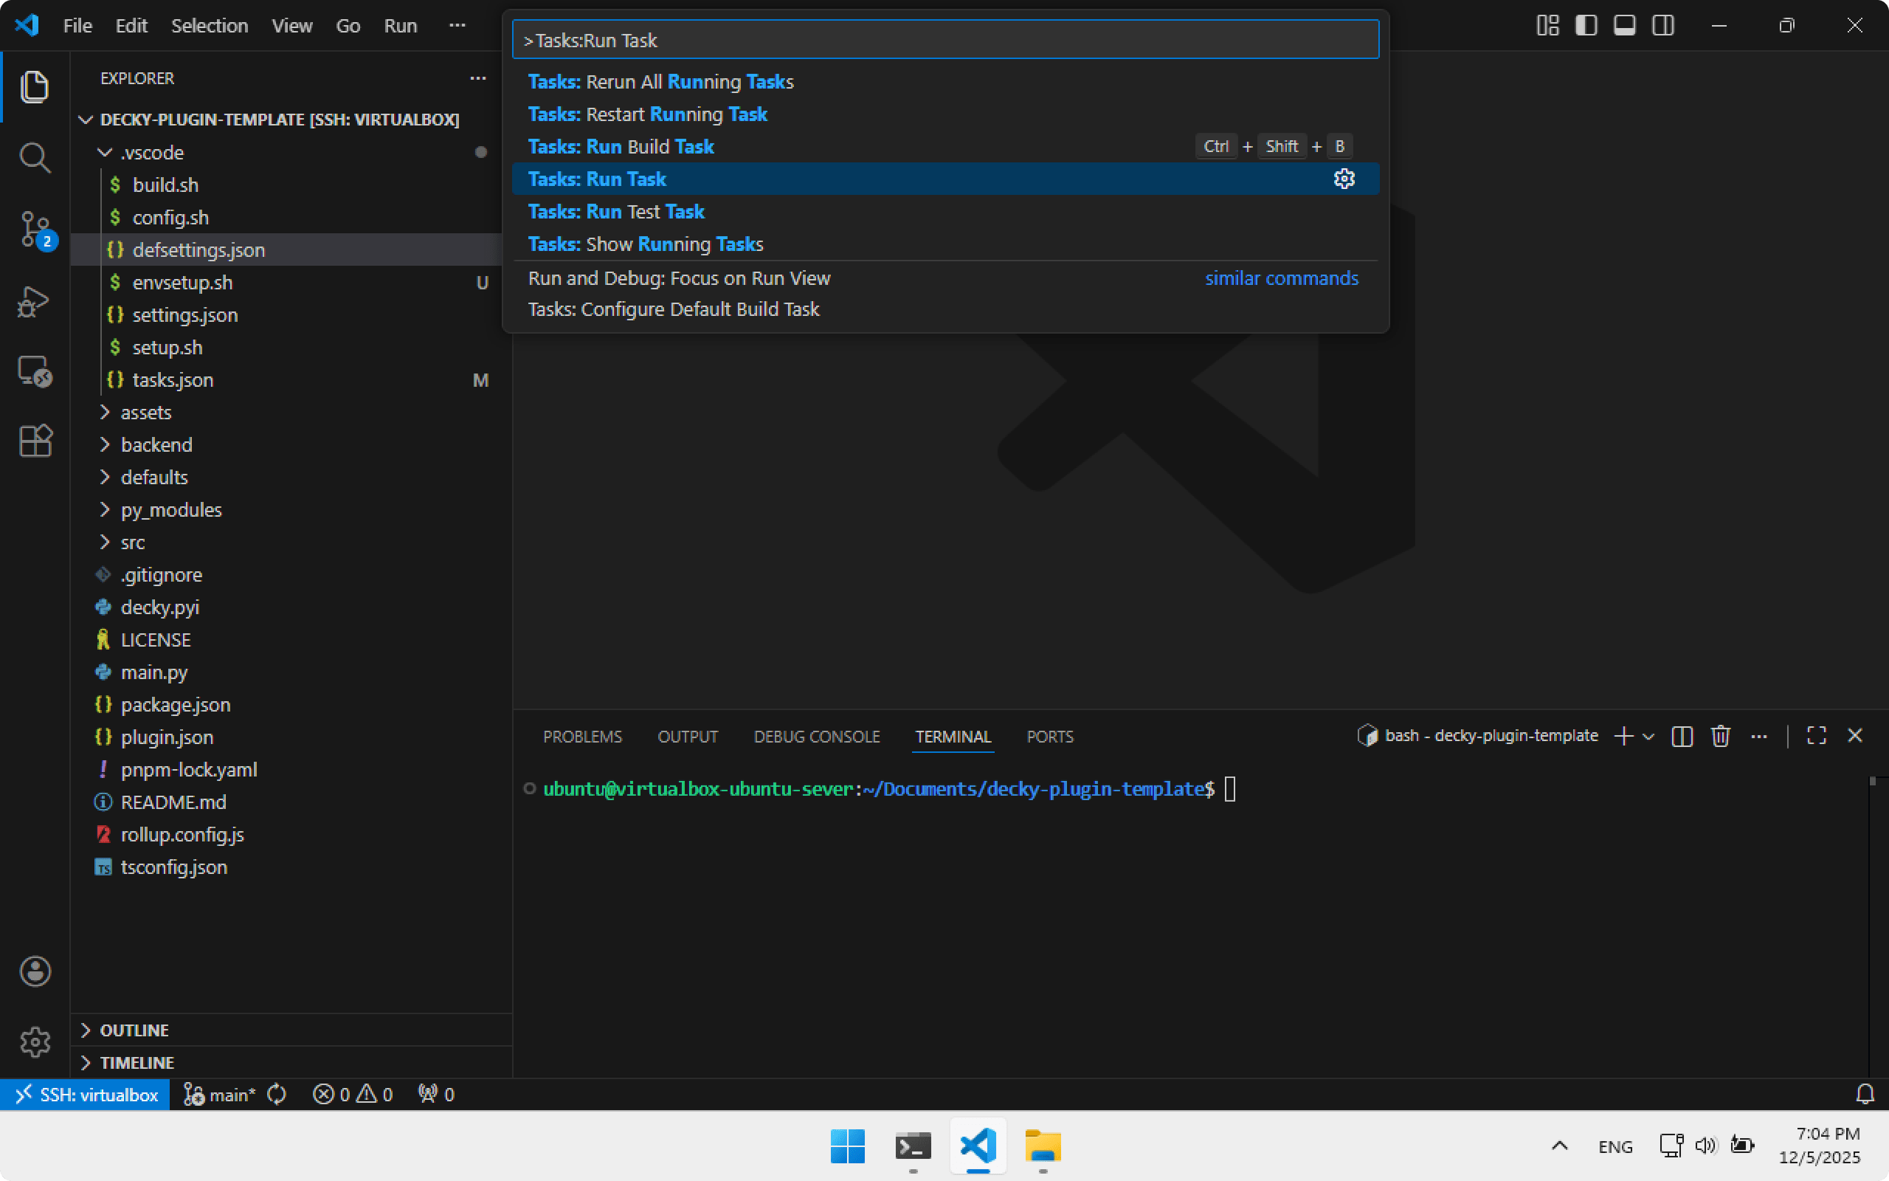Click the similar commands link
1889x1181 pixels.
click(1281, 278)
